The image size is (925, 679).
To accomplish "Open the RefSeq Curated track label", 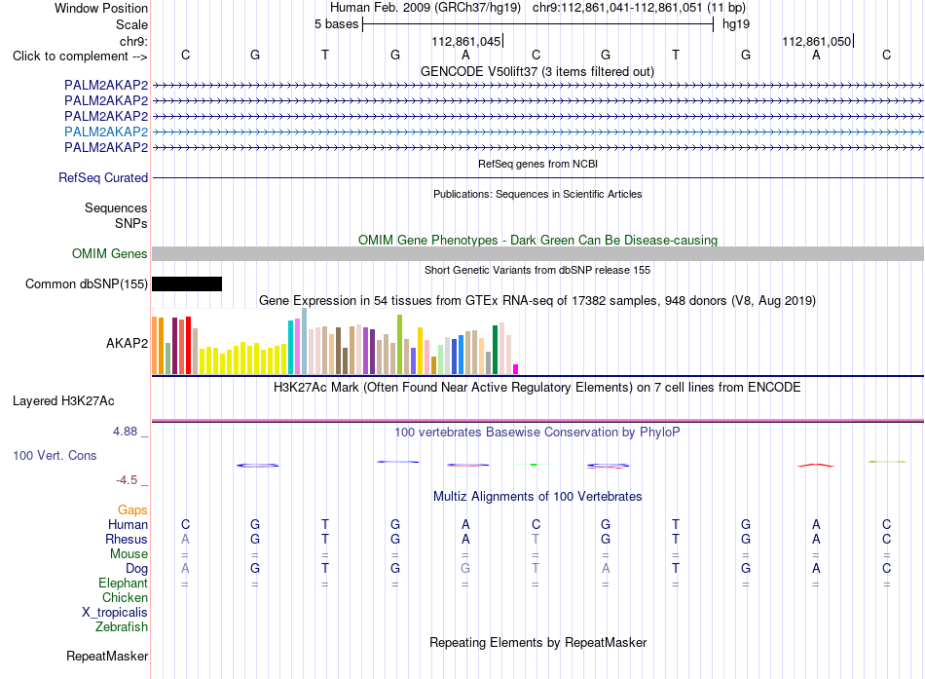I will click(103, 177).
